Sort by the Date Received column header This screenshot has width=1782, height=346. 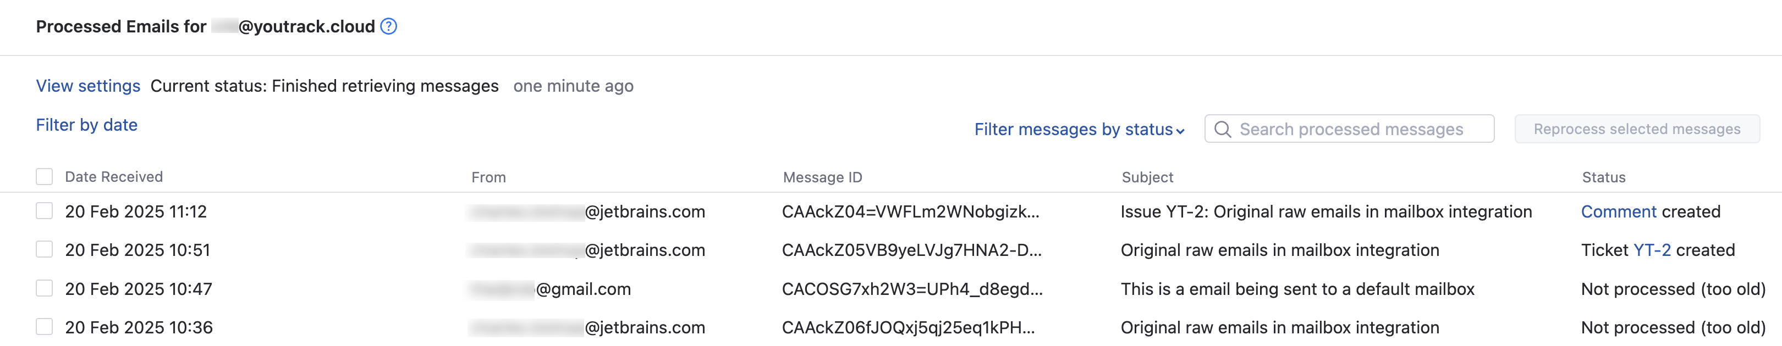click(x=113, y=176)
